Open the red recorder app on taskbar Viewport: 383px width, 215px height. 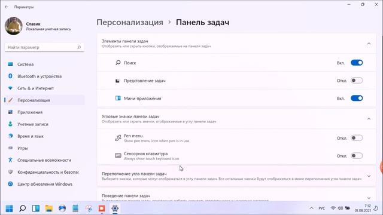pos(102,208)
